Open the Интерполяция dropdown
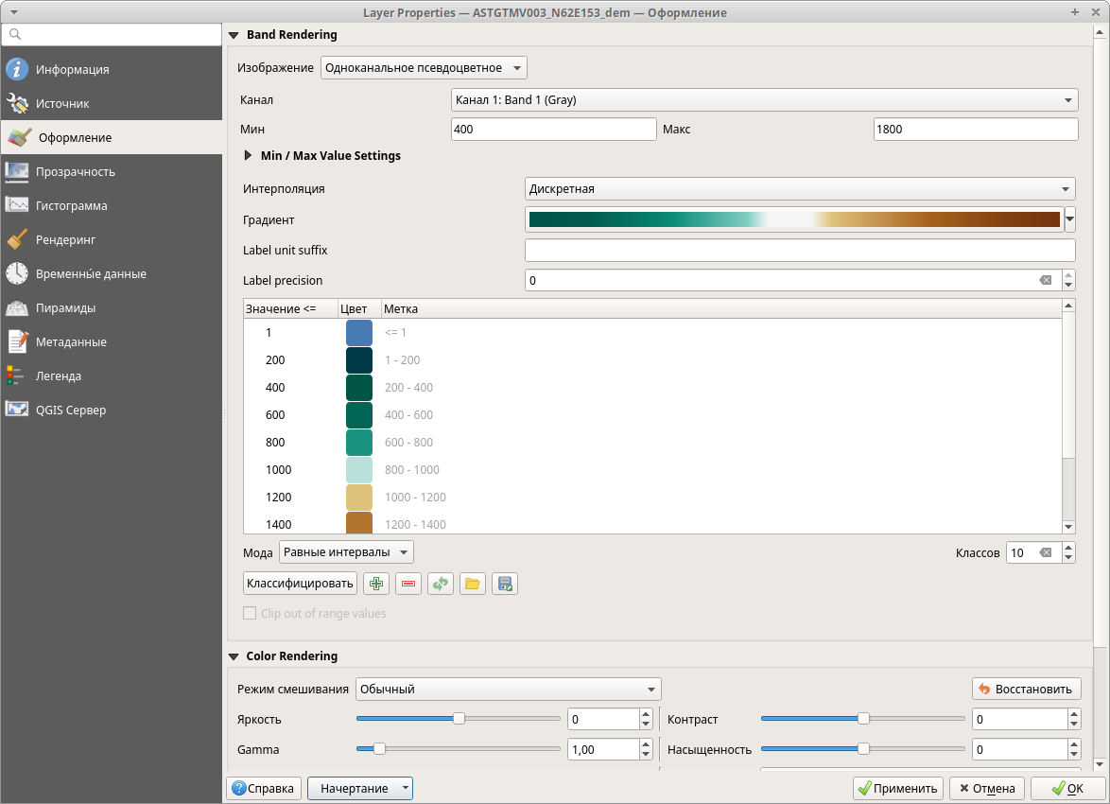 pyautogui.click(x=800, y=188)
